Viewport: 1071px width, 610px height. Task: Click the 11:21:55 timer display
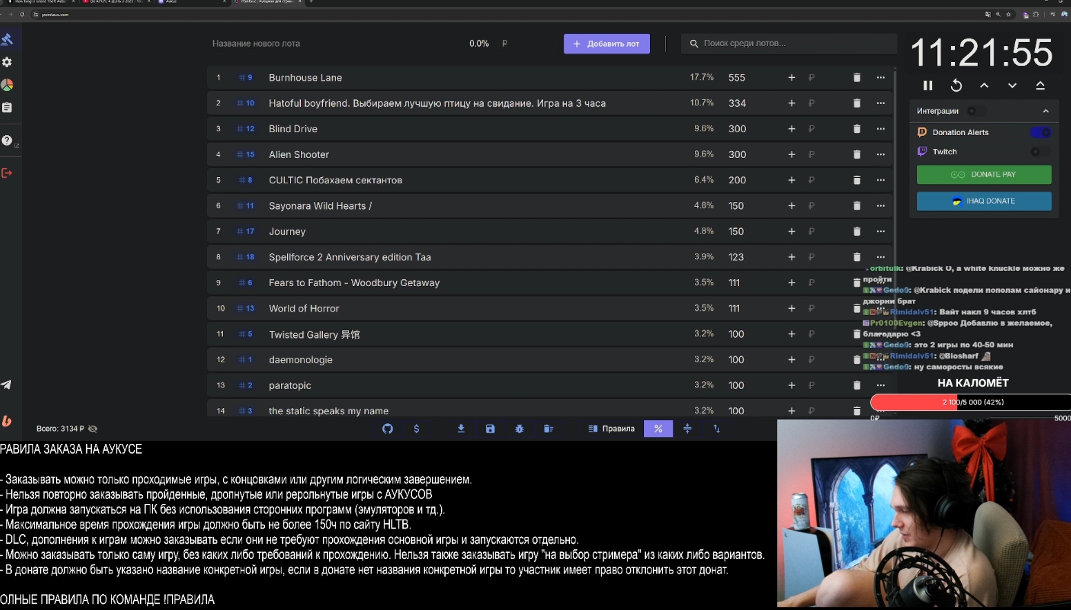coord(982,53)
